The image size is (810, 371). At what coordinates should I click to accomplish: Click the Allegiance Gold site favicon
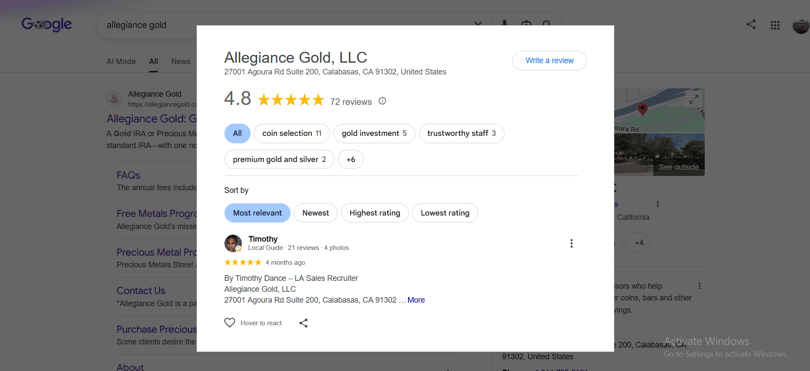pyautogui.click(x=114, y=99)
